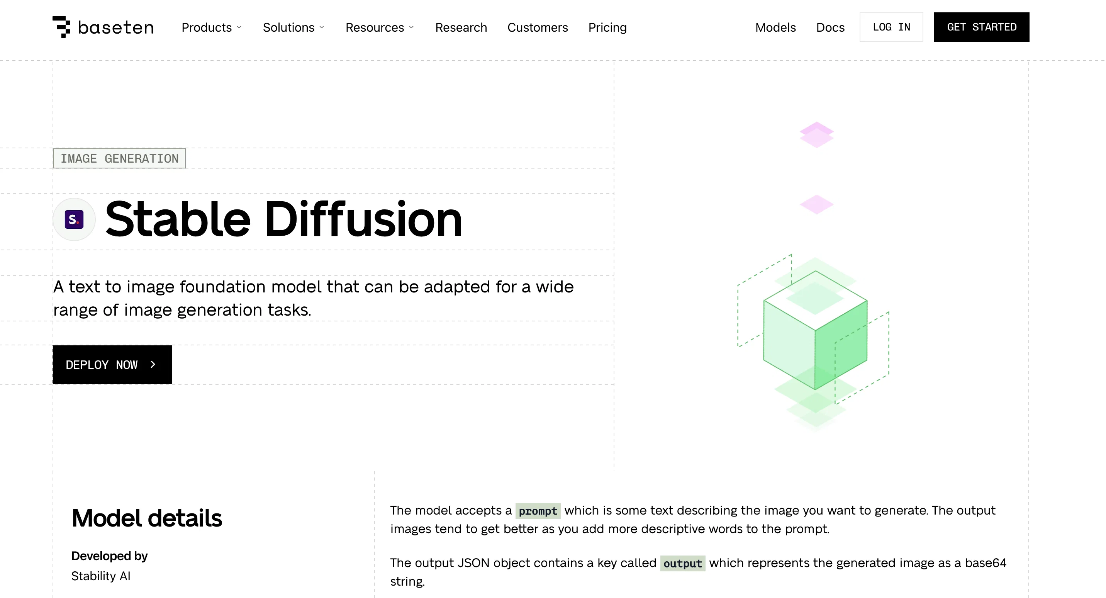The image size is (1106, 598).
Task: Click the DEPLOY NOW button
Action: point(112,365)
